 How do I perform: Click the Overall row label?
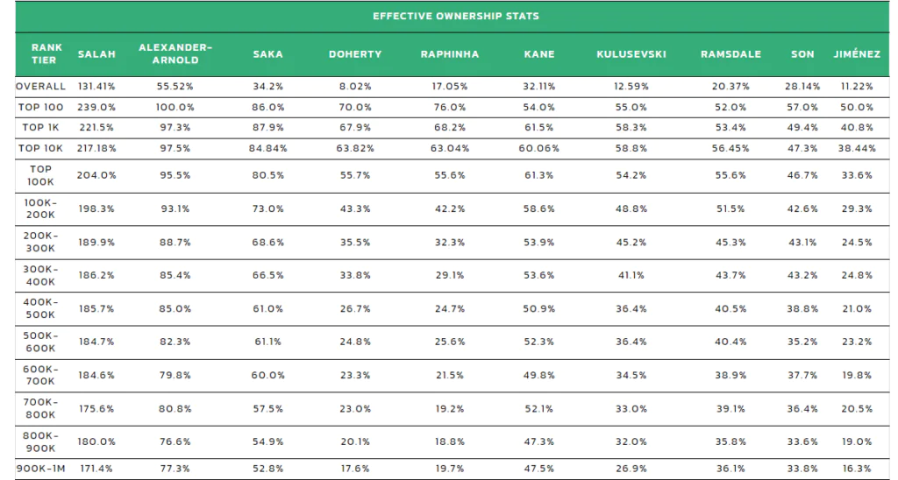click(40, 87)
